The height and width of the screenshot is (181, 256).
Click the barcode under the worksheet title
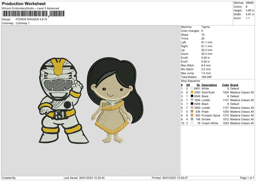[33, 14]
